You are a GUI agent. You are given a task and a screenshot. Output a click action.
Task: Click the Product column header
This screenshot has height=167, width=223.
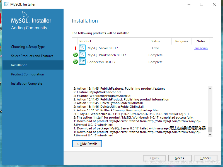coord(108,41)
